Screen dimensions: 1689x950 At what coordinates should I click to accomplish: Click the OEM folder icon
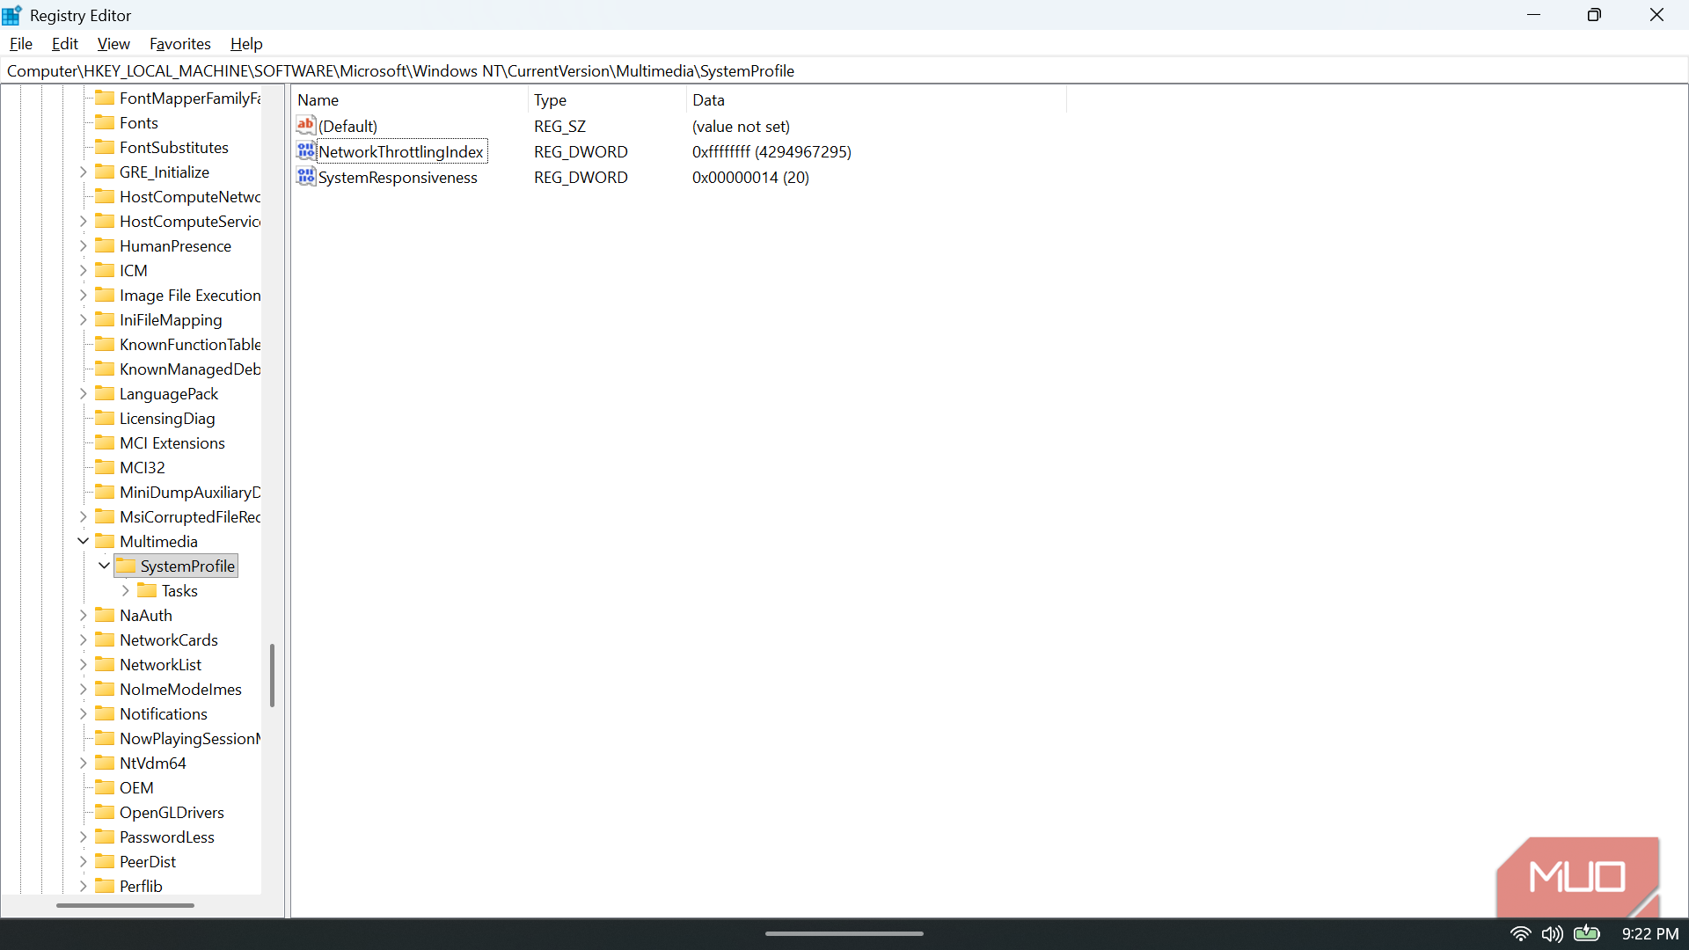(x=105, y=787)
